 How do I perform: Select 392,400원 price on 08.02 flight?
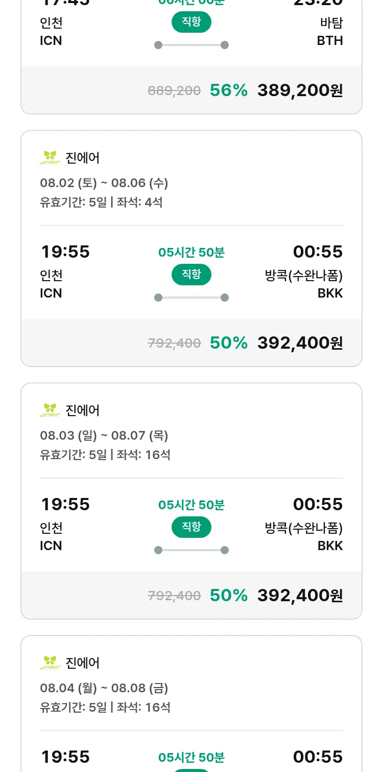300,343
